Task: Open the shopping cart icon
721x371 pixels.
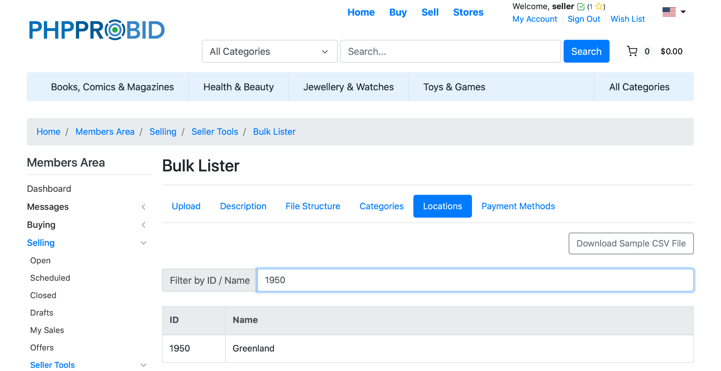Action: (x=632, y=51)
